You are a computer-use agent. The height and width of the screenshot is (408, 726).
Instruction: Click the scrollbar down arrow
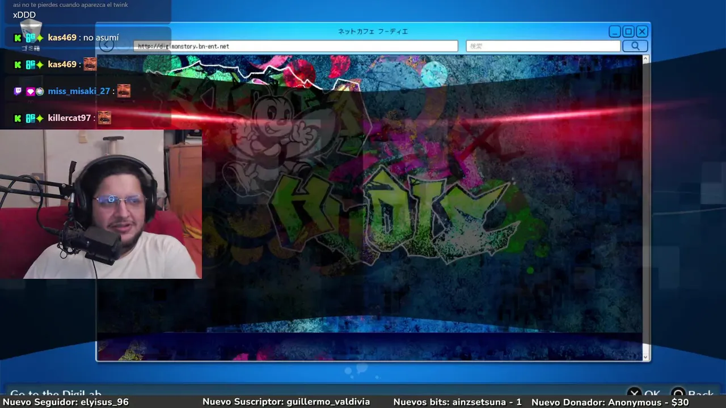click(x=645, y=356)
